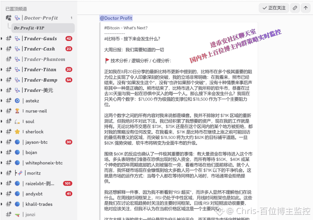Click the blue circle beside jayson-btc
The width and height of the screenshot is (313, 220).
point(17,142)
